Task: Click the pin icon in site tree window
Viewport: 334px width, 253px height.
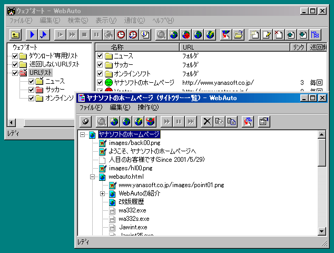Action: (86, 122)
